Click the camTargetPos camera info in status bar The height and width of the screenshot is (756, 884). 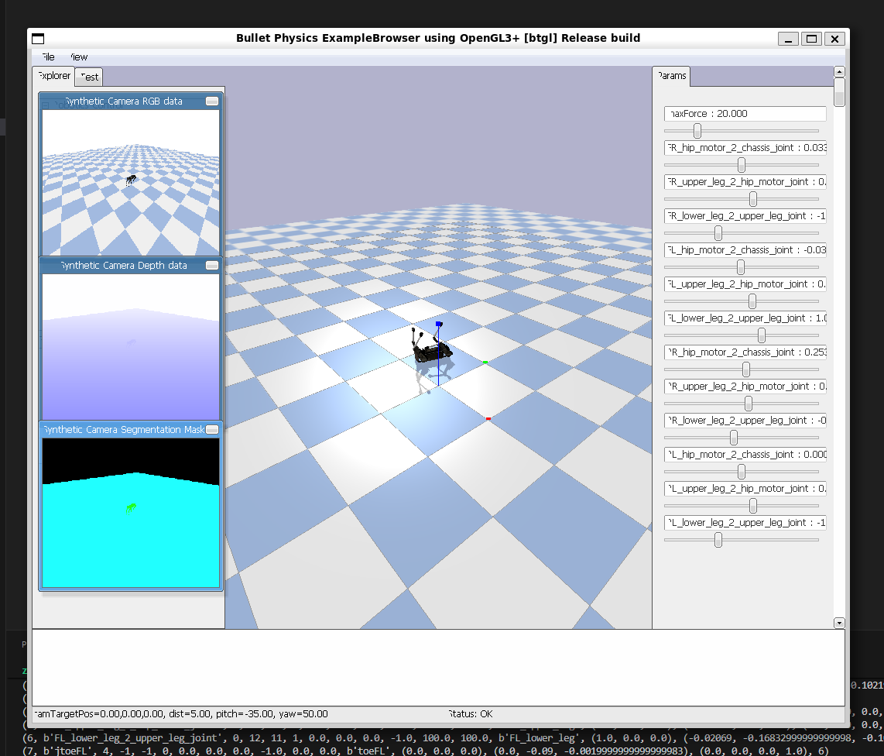coord(181,714)
